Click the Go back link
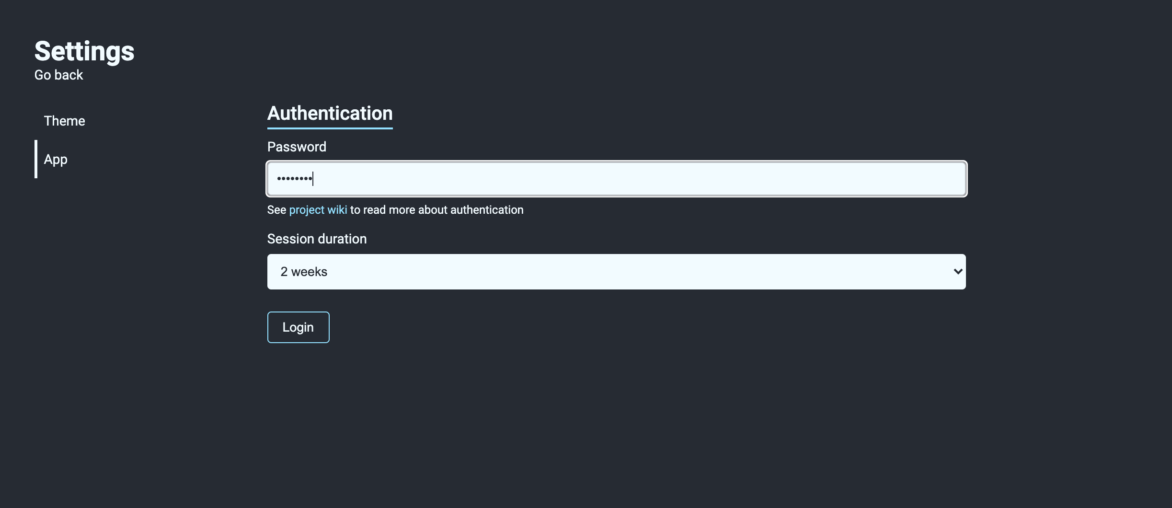1172x508 pixels. [58, 75]
